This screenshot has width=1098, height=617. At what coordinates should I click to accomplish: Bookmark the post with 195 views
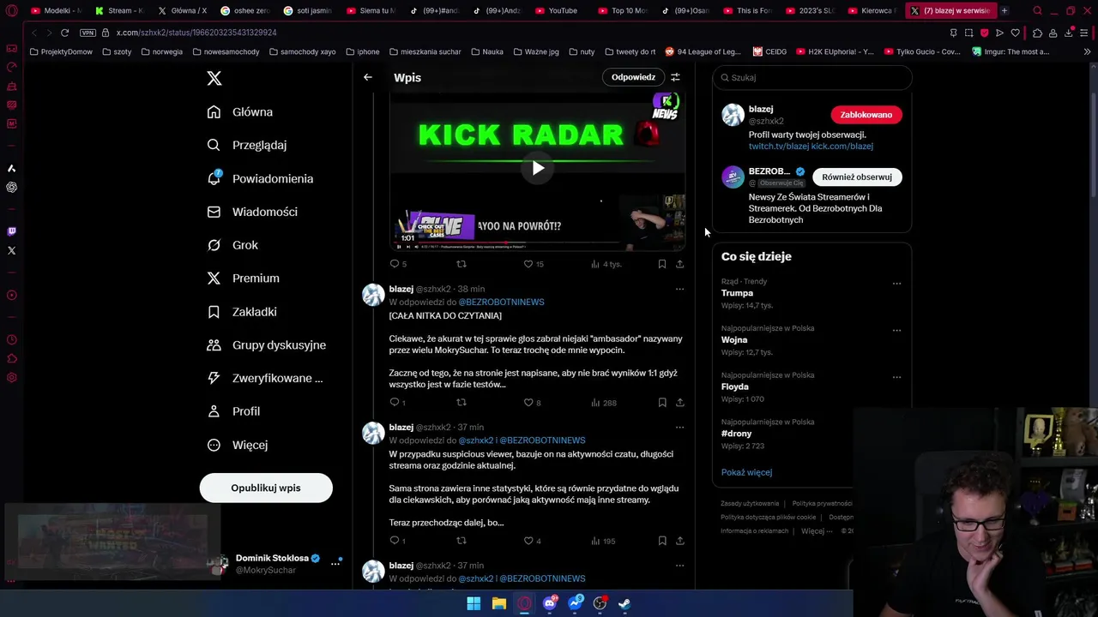(661, 541)
